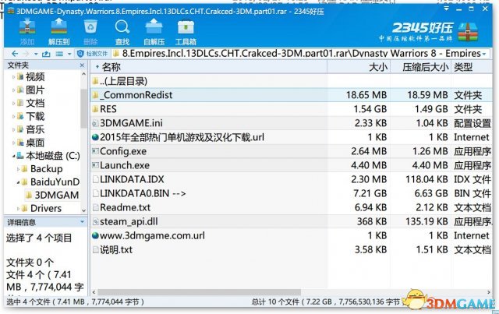Open the 查找 (Find) search tool
The width and height of the screenshot is (499, 314).
[122, 32]
